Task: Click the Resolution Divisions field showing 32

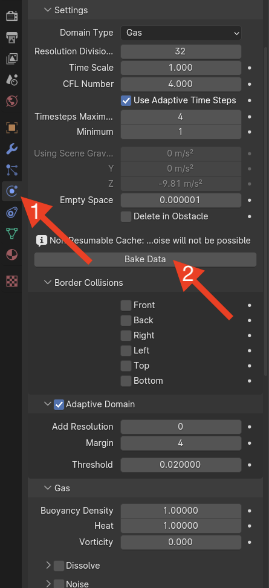Action: coord(181,51)
